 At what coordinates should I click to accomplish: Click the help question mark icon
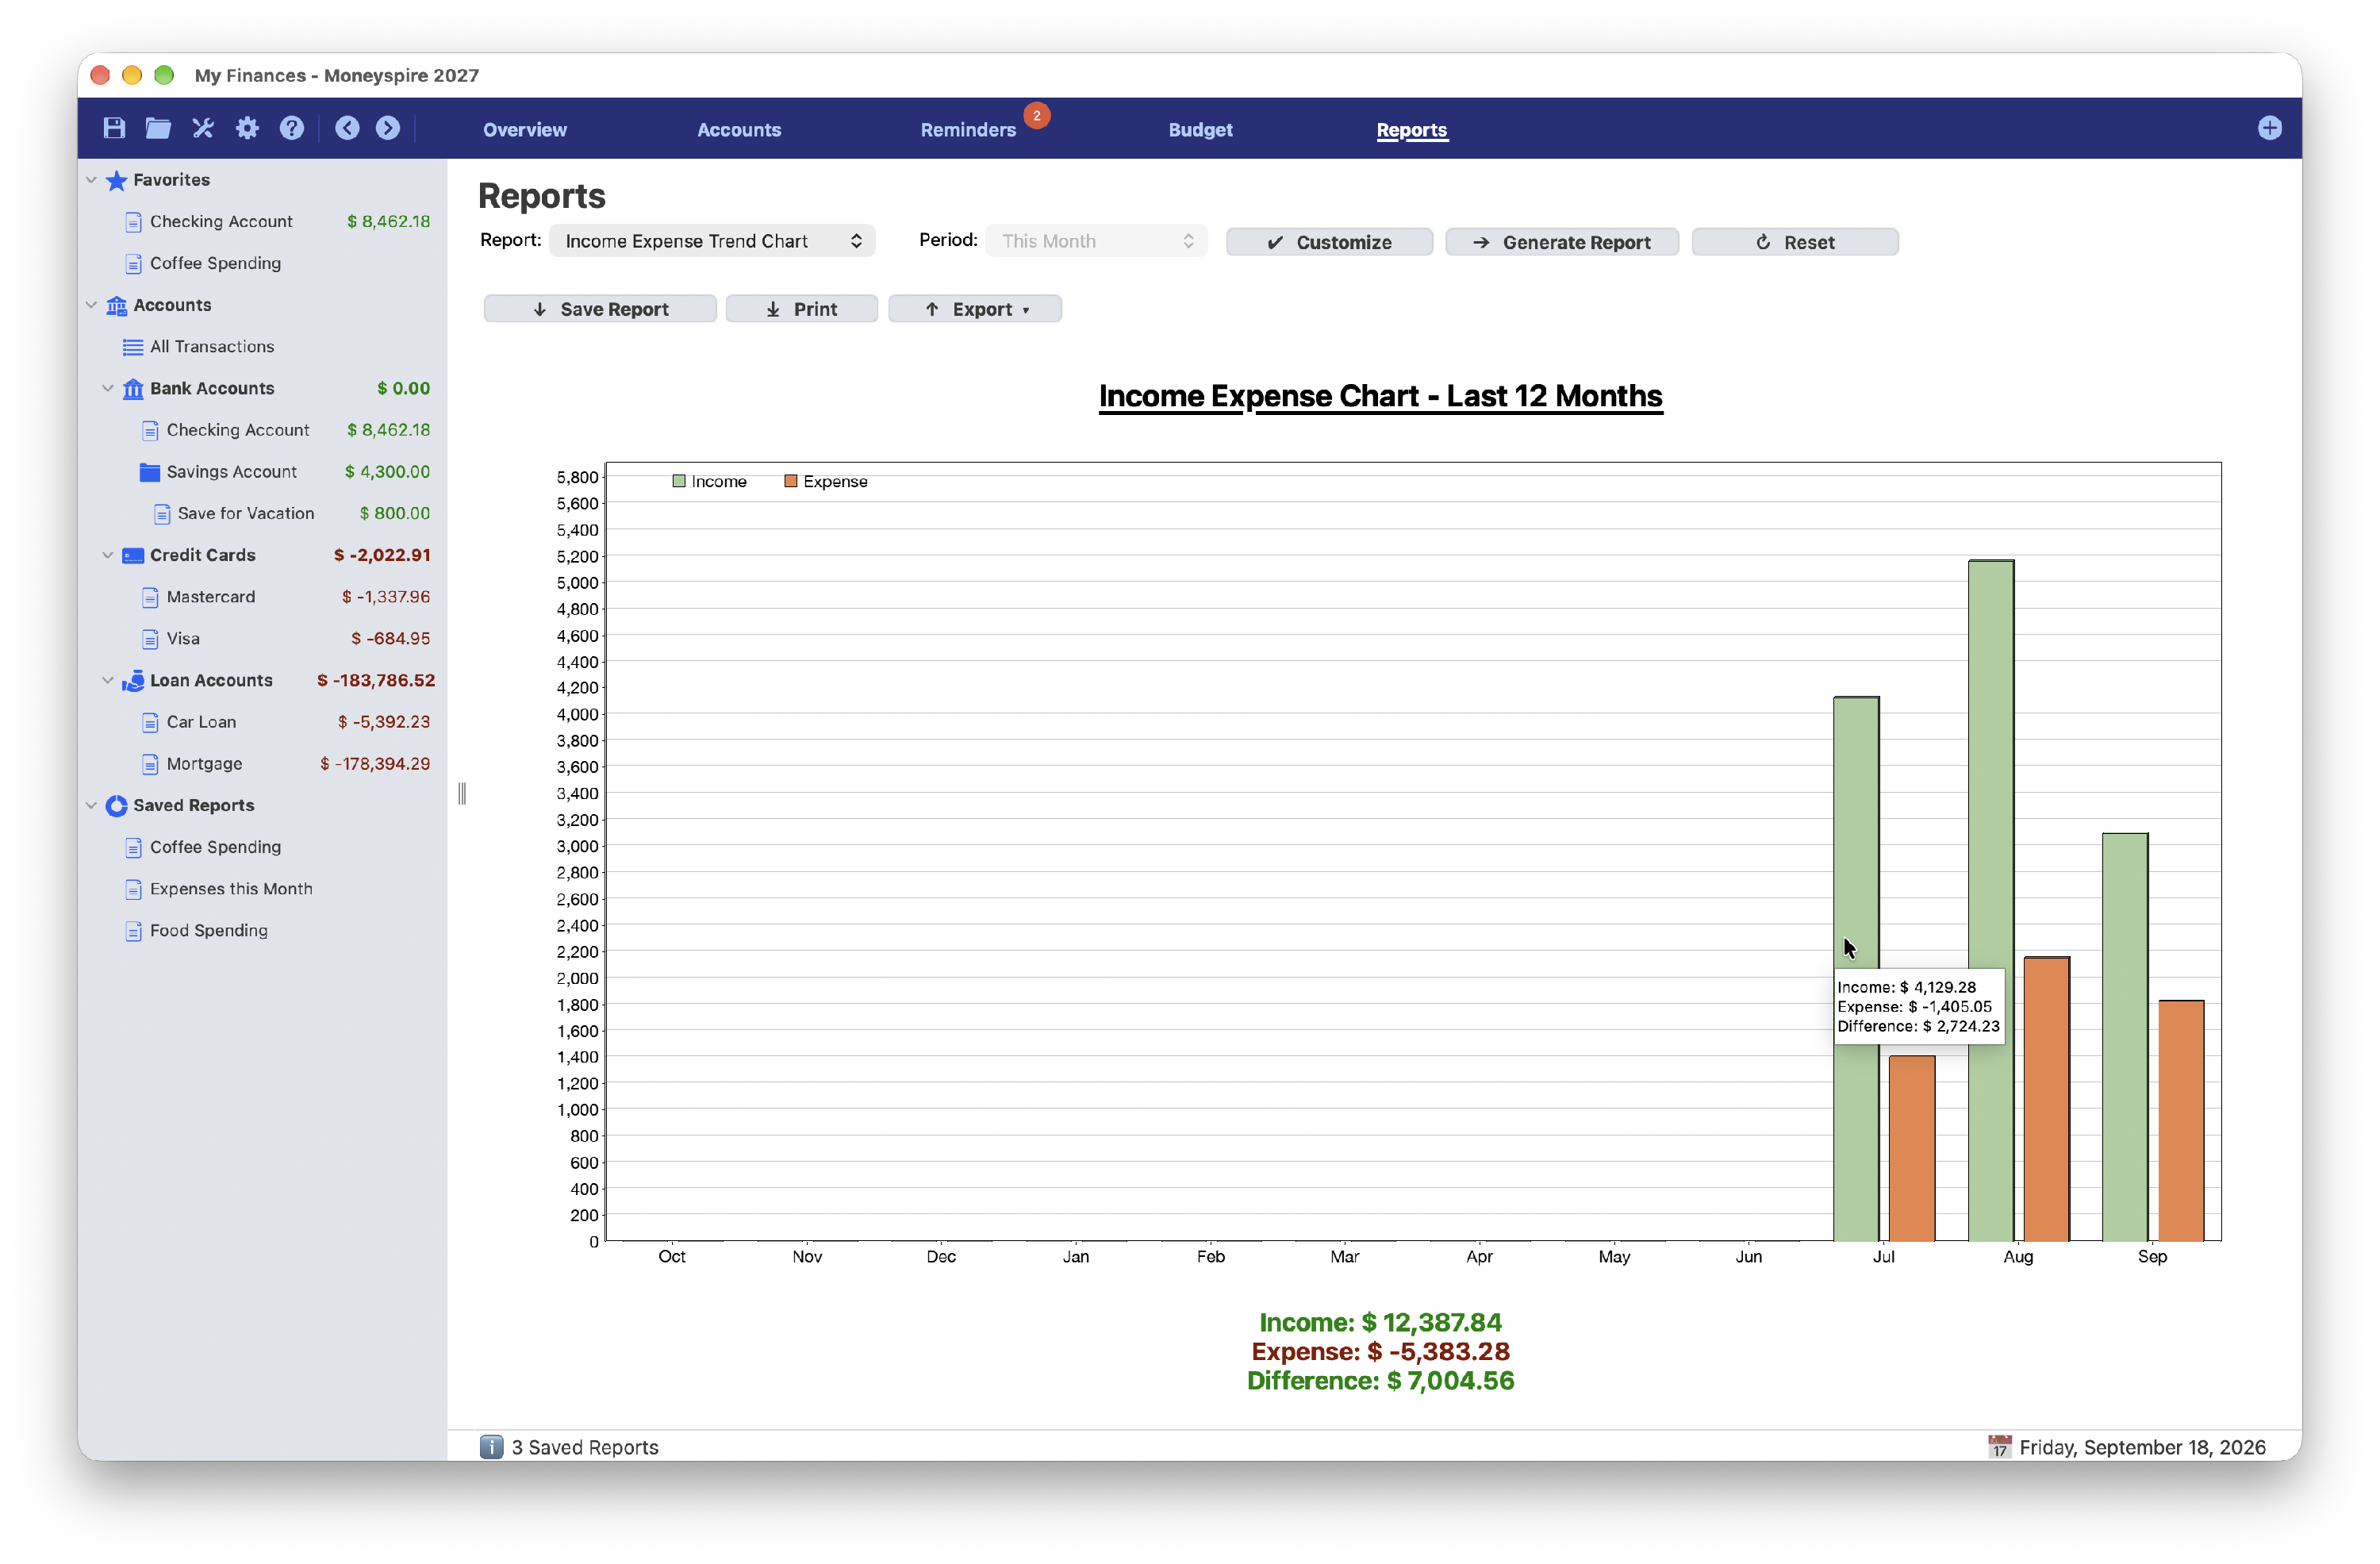pos(291,128)
